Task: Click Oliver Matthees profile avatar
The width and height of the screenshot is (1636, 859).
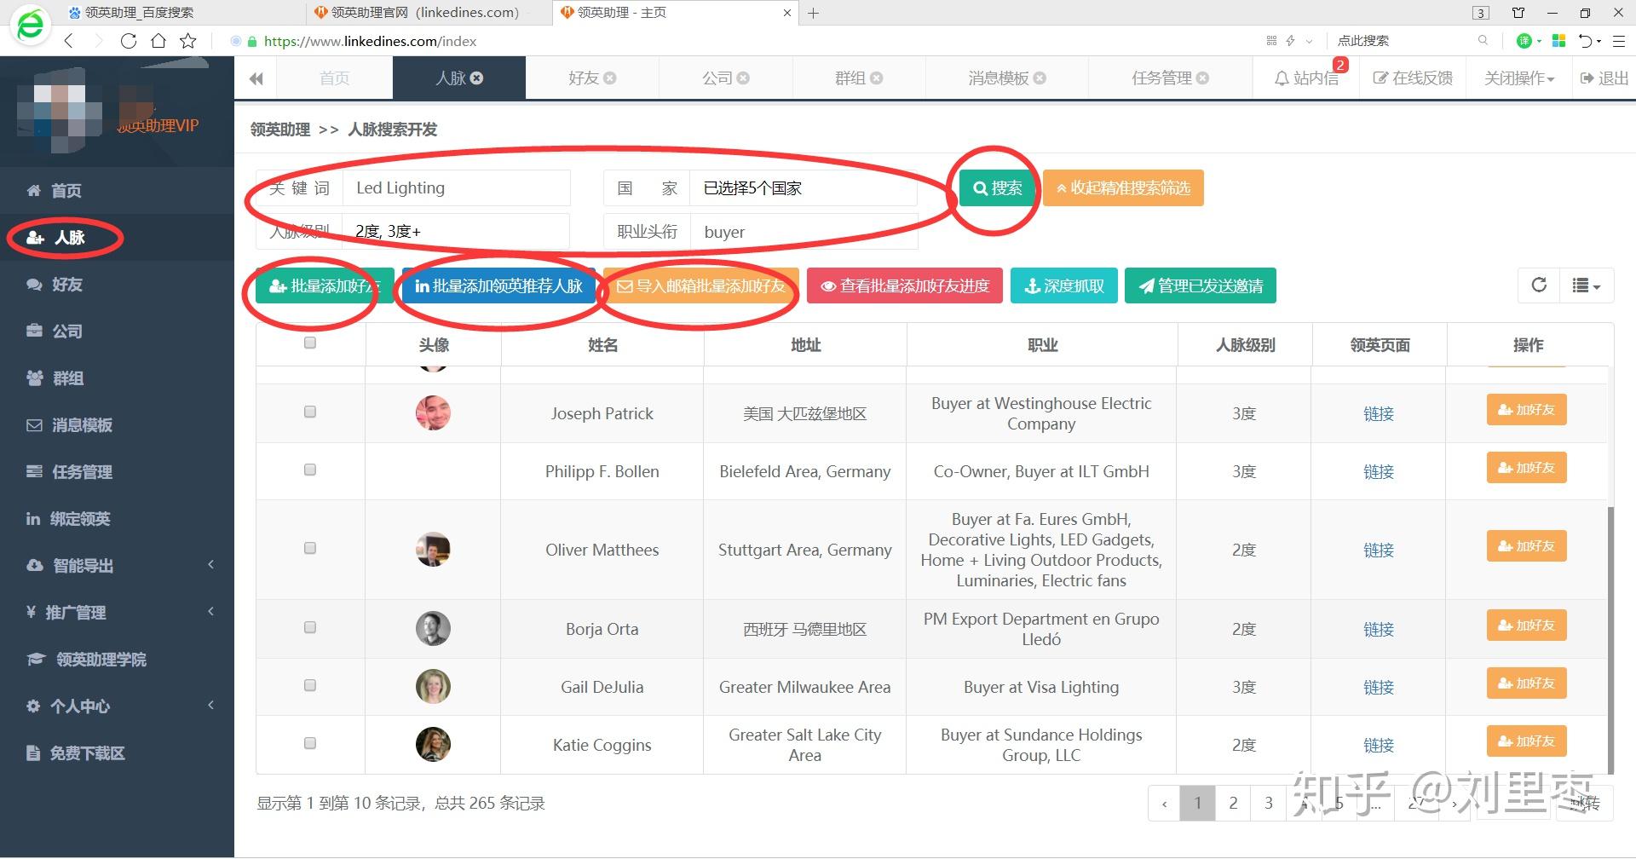Action: 433,550
